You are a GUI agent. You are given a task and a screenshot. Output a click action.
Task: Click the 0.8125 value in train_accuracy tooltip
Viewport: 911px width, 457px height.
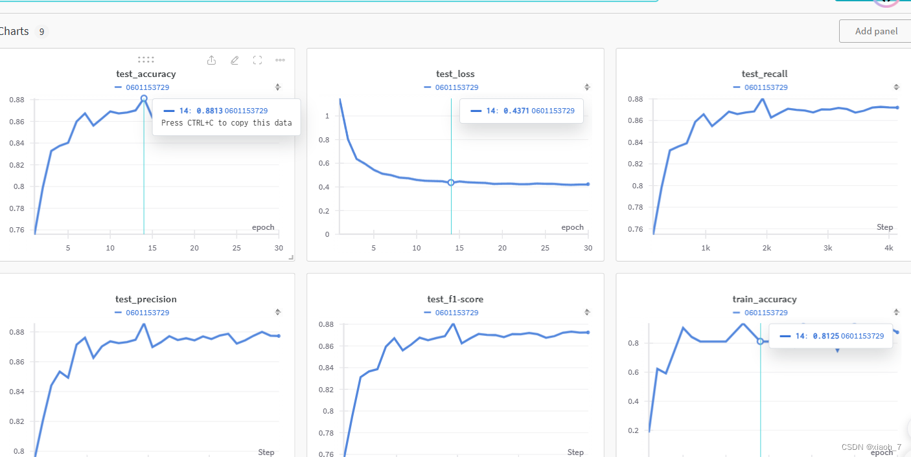pyautogui.click(x=825, y=336)
